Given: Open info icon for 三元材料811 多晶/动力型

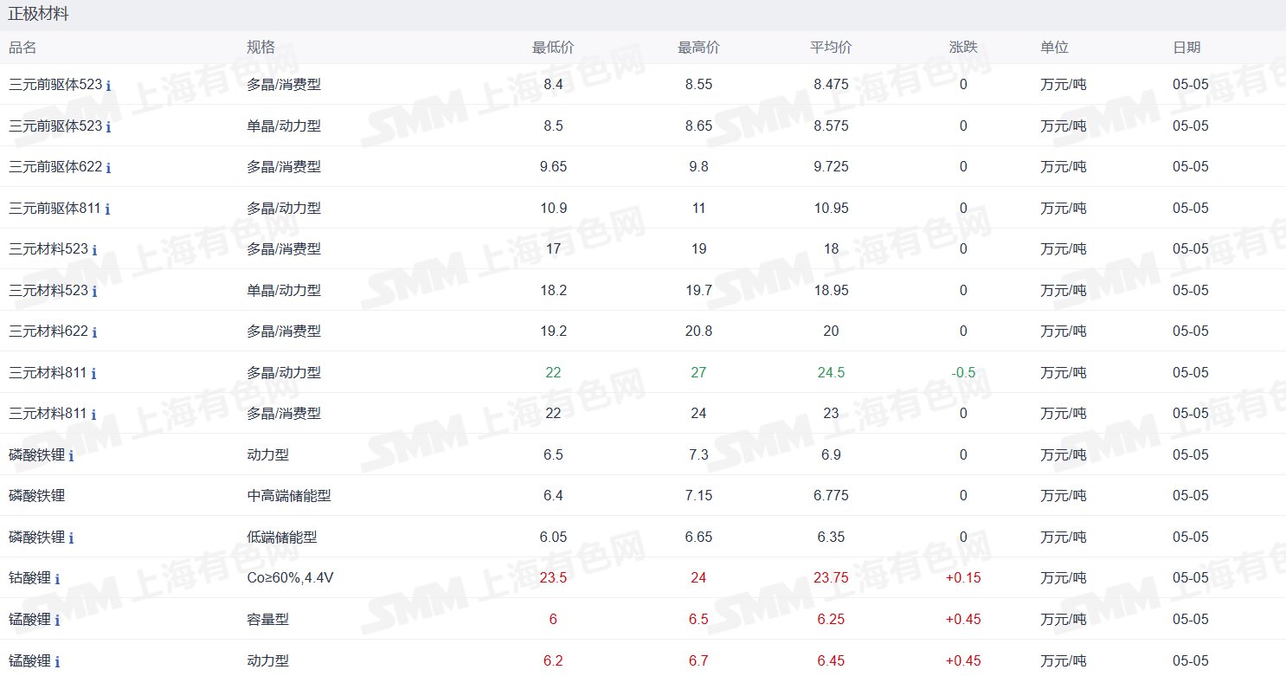Looking at the screenshot, I should (x=93, y=374).
